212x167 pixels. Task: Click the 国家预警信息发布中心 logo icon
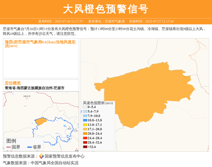click(41, 156)
